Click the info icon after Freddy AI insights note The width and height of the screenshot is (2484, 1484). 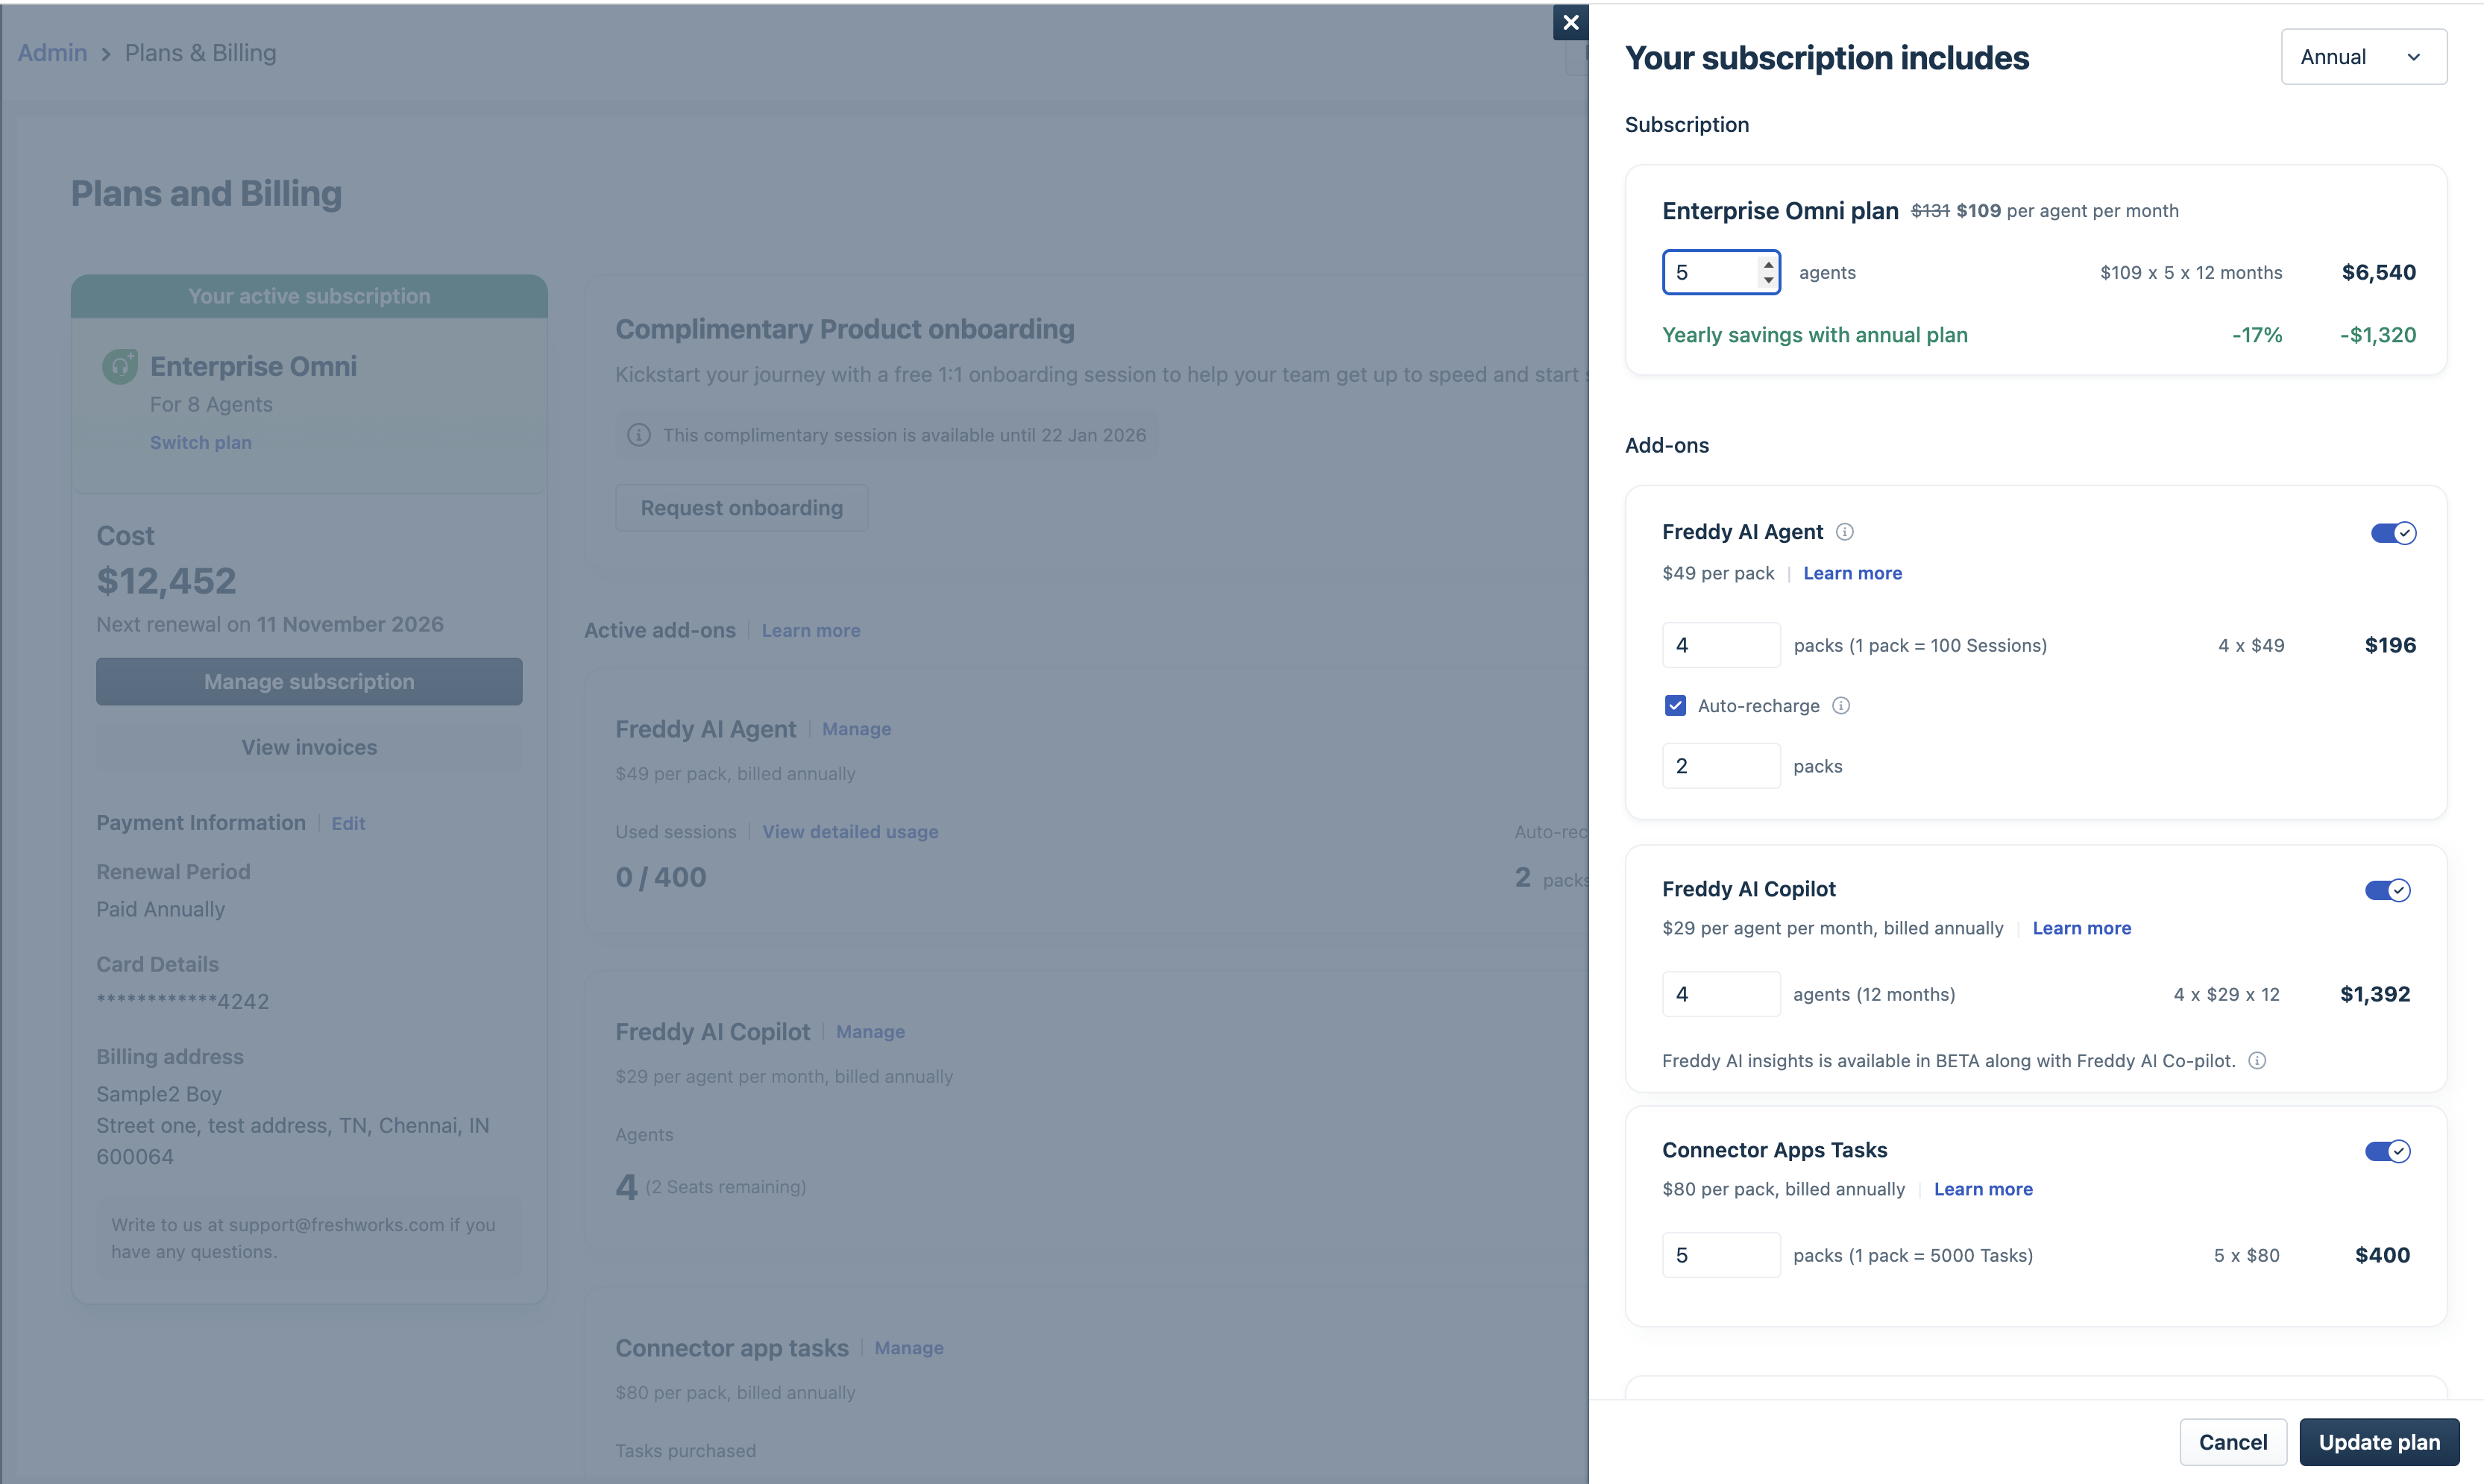coord(2257,1061)
